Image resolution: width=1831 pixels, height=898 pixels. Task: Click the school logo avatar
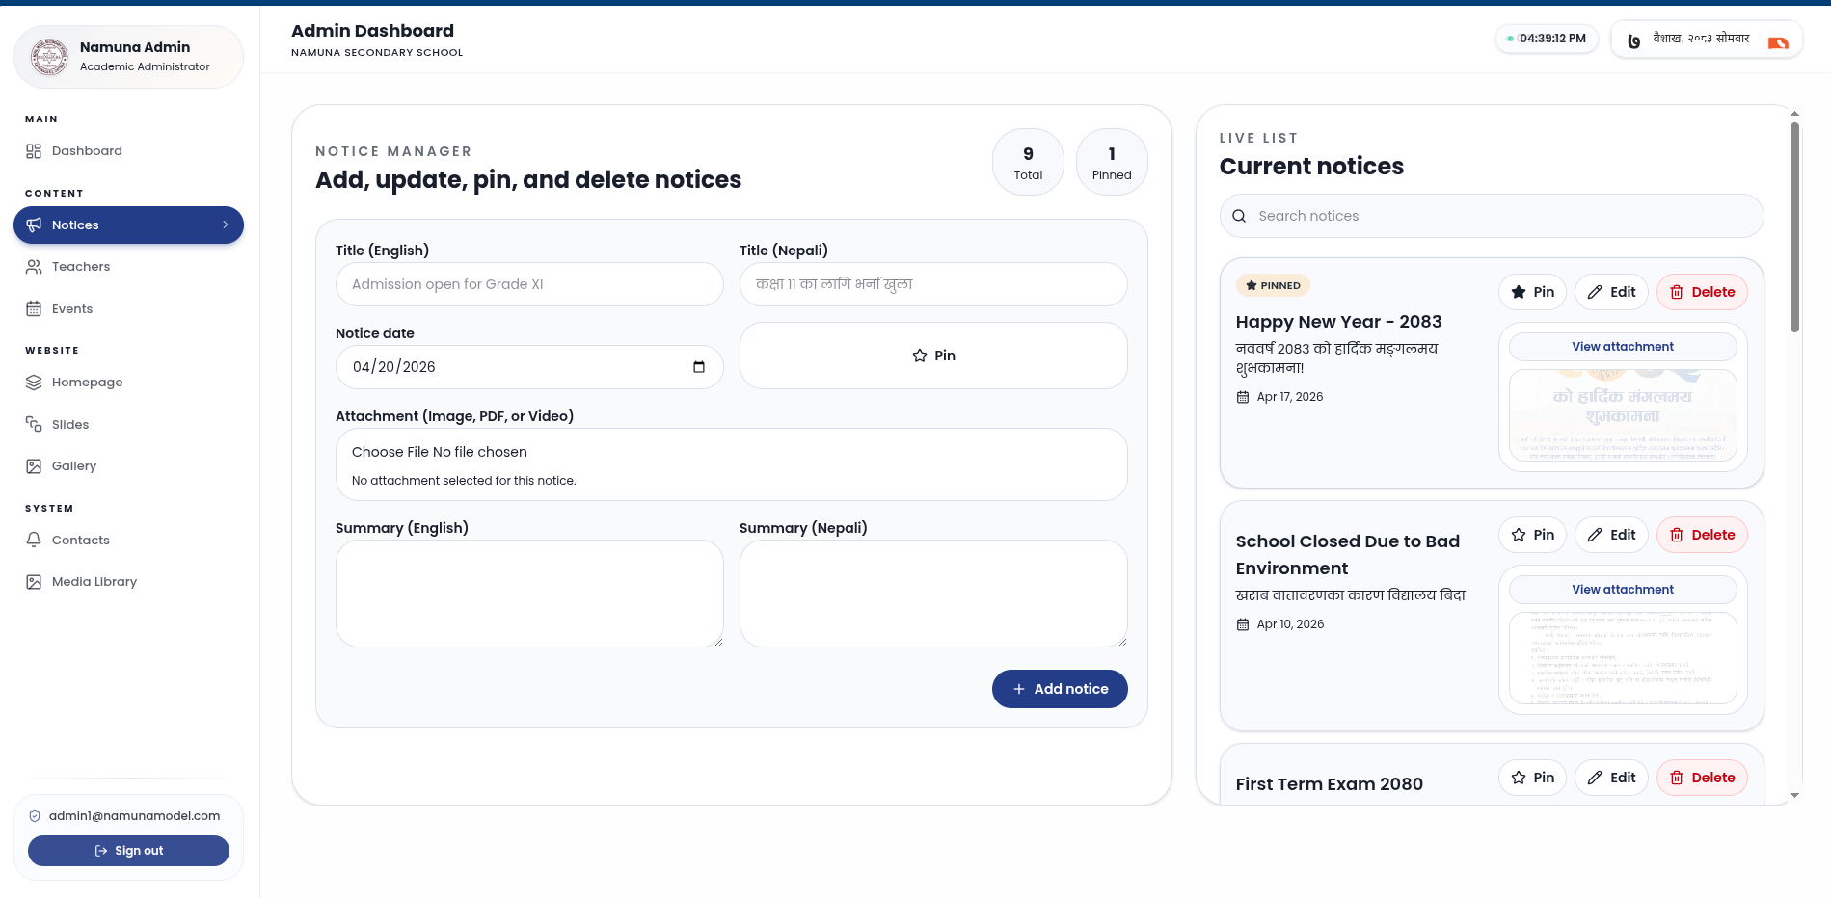click(x=49, y=57)
